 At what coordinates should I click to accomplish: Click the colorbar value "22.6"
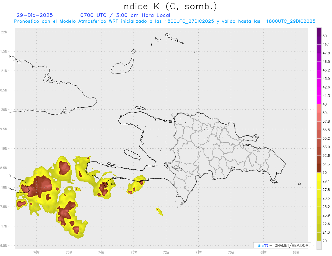point(326,224)
